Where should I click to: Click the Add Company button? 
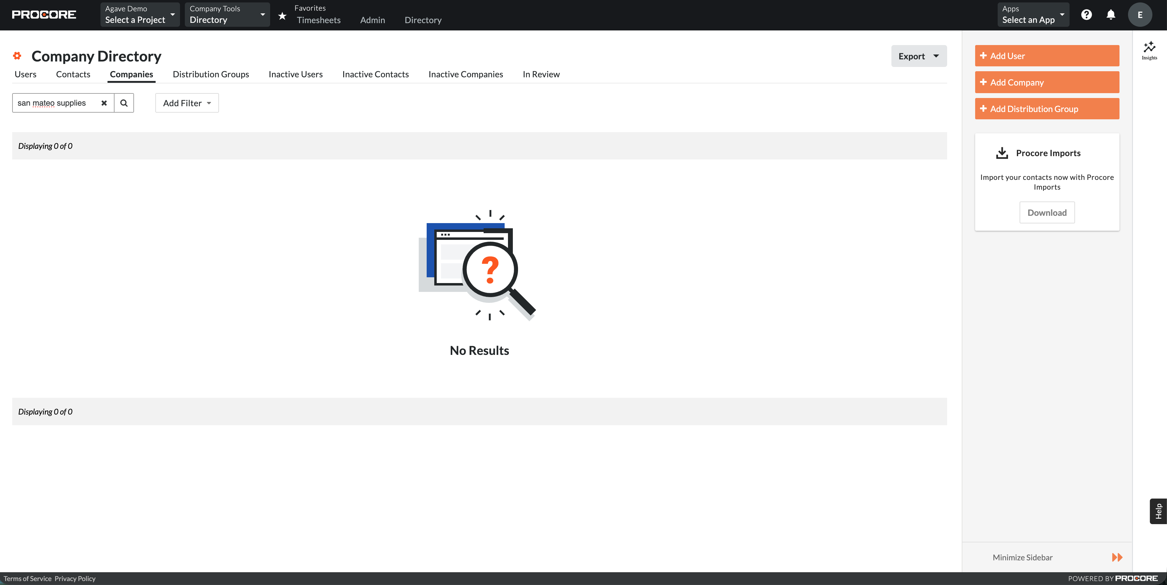[x=1047, y=82]
